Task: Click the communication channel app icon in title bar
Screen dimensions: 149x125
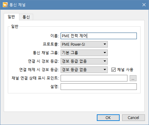Action: tap(5, 5)
